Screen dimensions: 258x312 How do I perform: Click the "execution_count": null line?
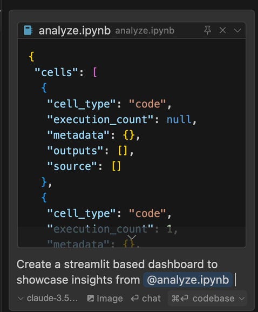pos(122,119)
